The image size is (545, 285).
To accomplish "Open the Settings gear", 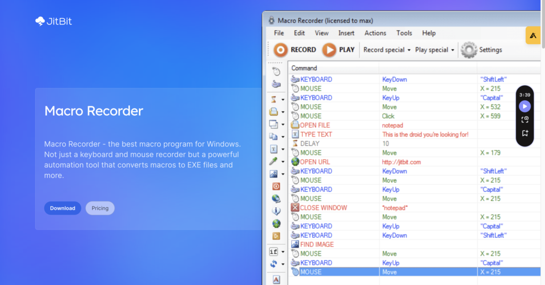I will pos(469,50).
